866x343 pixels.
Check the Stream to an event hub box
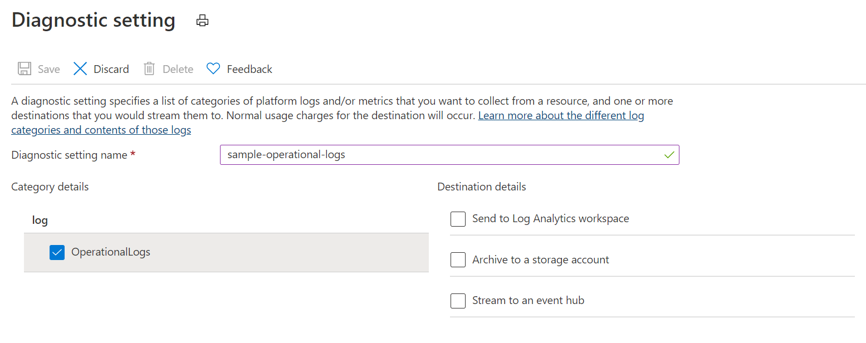(x=458, y=301)
